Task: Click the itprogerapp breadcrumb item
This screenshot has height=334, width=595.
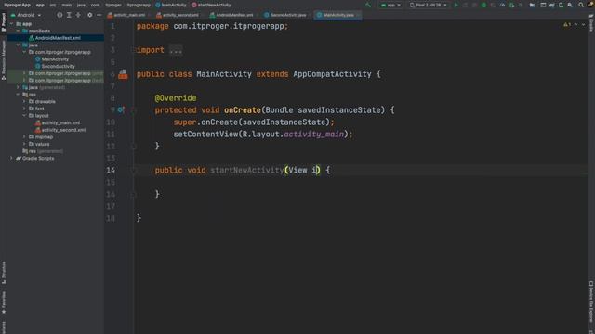Action: (139, 5)
